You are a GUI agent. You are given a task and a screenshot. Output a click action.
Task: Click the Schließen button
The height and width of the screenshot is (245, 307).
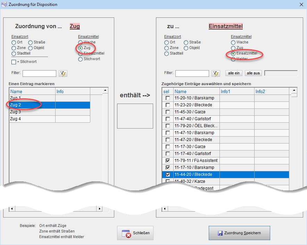pyautogui.click(x=135, y=233)
